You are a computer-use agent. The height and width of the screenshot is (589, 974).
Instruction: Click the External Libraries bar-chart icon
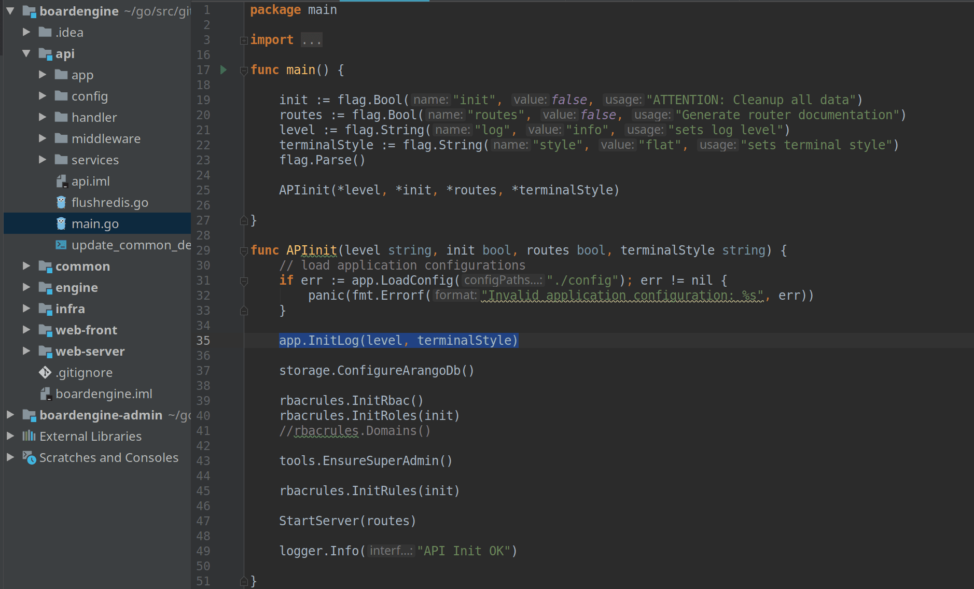coord(29,436)
